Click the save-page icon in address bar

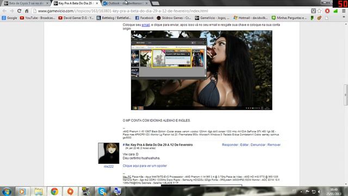pyautogui.click(x=313, y=11)
